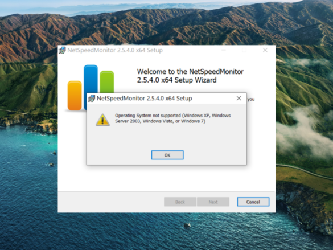Click installer icon in main window title bar

pyautogui.click(x=62, y=50)
